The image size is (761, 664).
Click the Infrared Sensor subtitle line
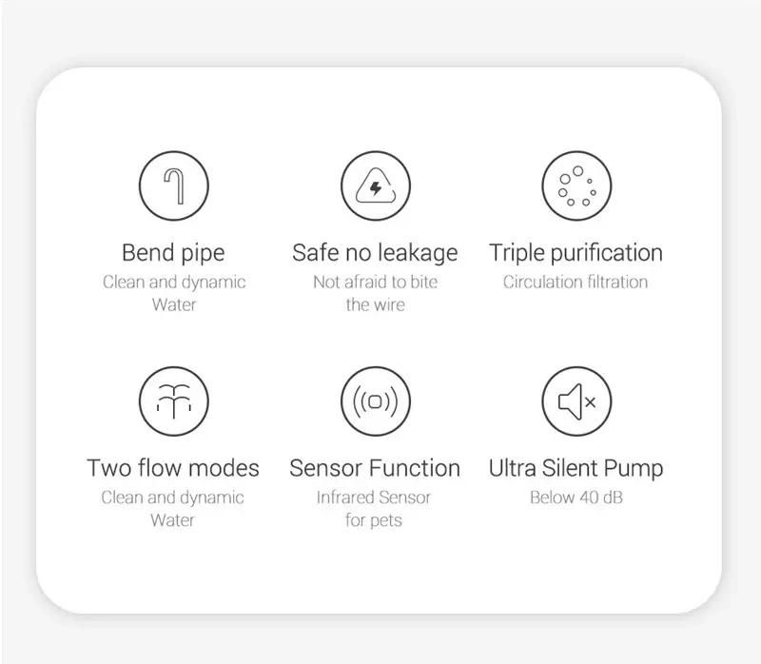(x=374, y=498)
